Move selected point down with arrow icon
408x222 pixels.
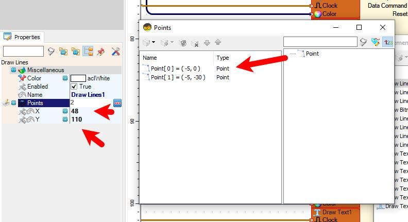click(x=207, y=43)
